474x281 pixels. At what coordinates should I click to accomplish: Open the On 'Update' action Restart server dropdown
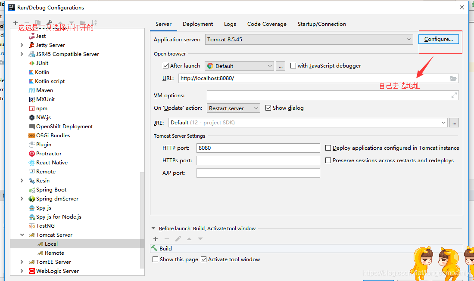[234, 108]
